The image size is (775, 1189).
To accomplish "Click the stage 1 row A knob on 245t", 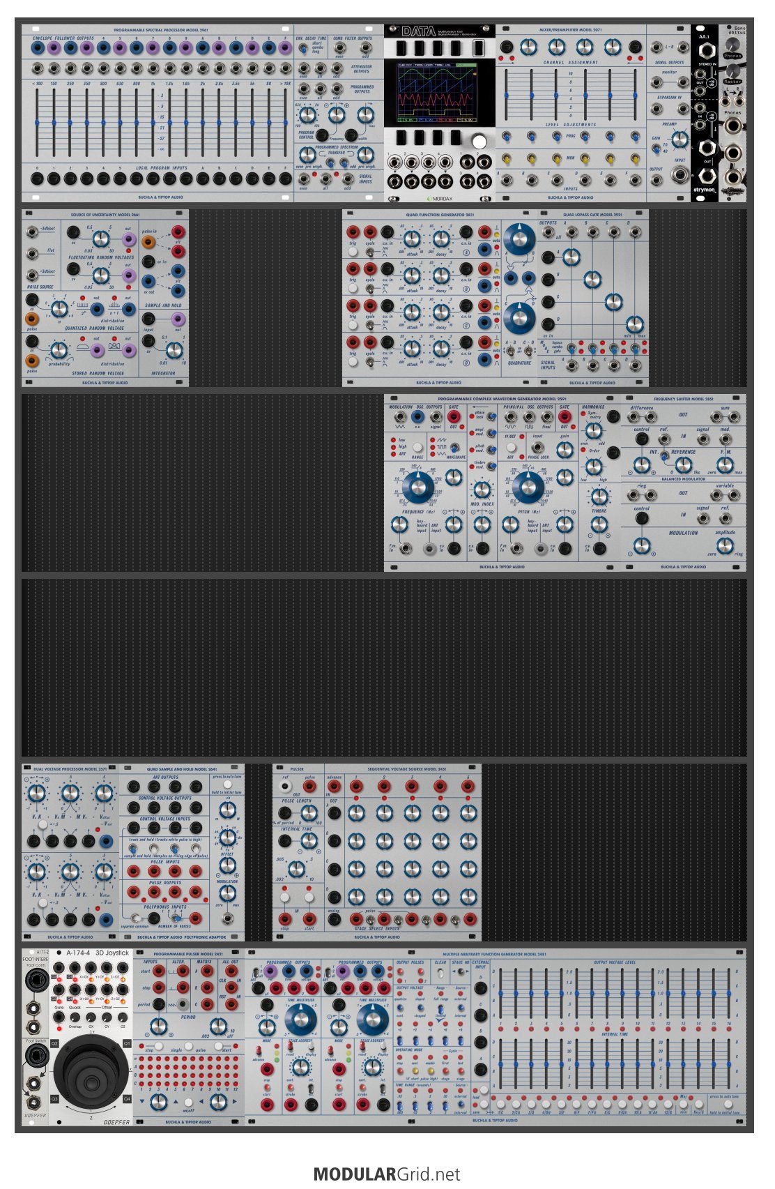I will pos(356,813).
